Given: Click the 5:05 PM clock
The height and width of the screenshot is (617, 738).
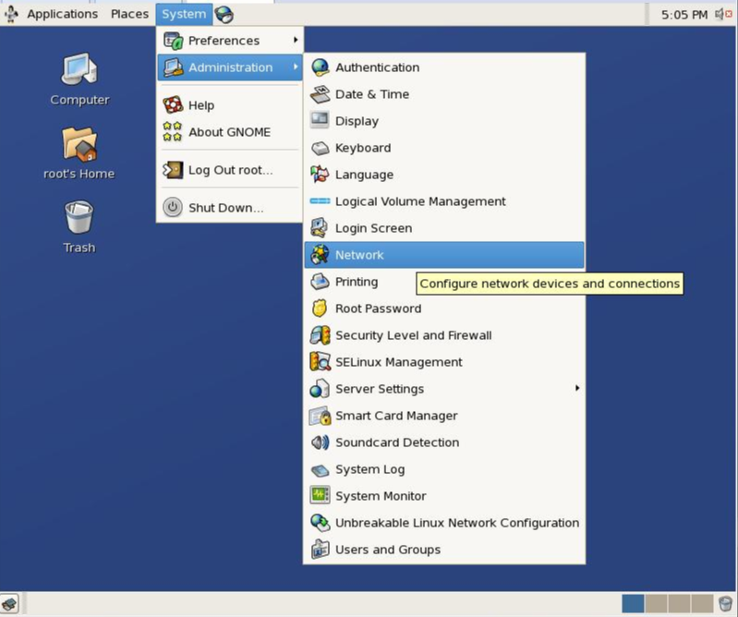Looking at the screenshot, I should [684, 15].
